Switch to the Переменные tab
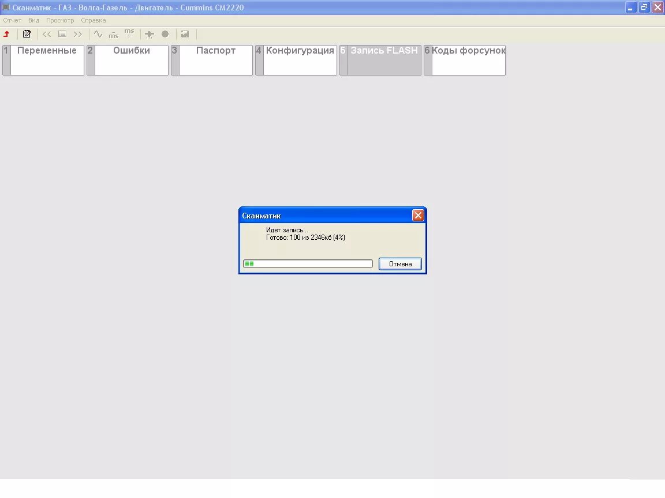This screenshot has width=665, height=498. click(x=43, y=60)
